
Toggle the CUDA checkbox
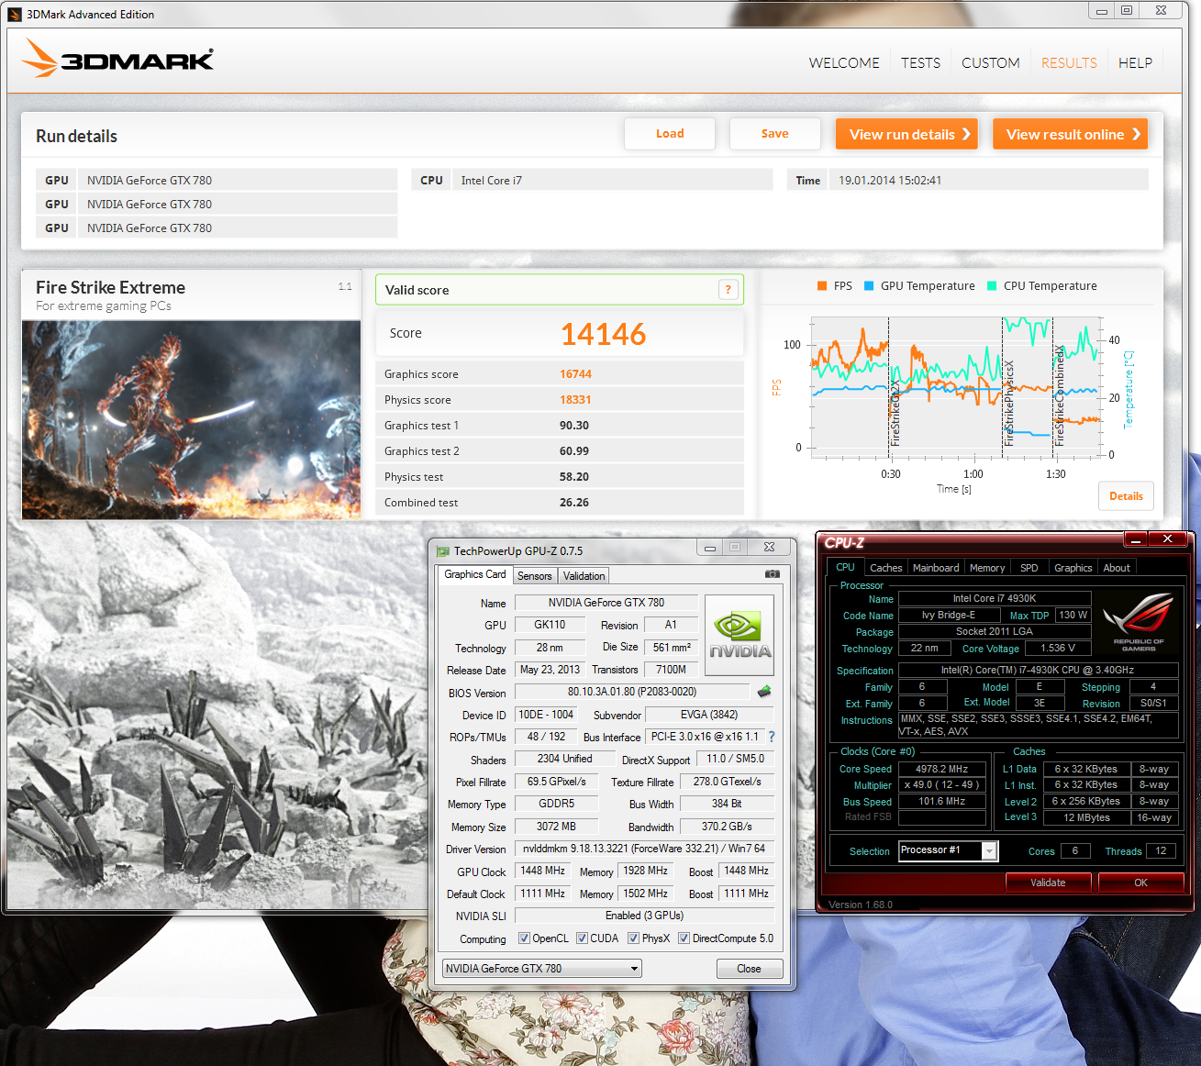tap(582, 938)
